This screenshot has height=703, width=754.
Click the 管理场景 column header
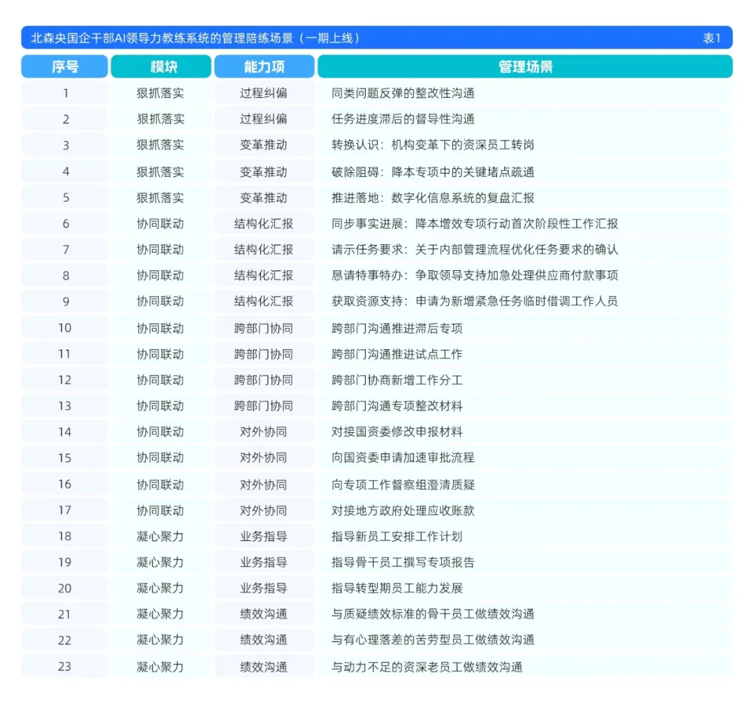point(525,66)
